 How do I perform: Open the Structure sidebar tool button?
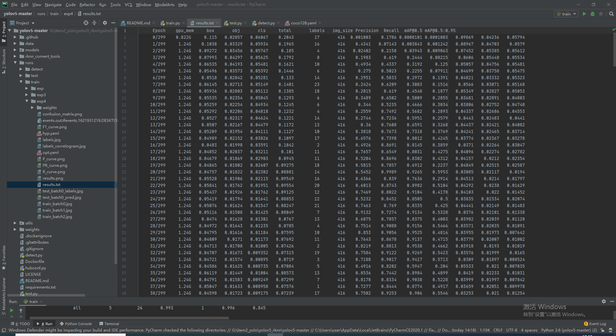tap(4, 61)
